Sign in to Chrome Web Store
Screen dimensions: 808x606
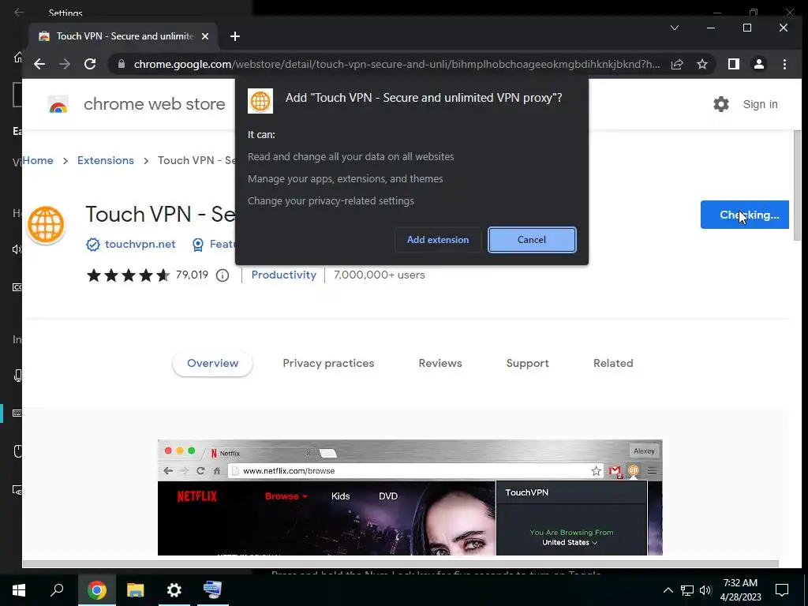[760, 104]
